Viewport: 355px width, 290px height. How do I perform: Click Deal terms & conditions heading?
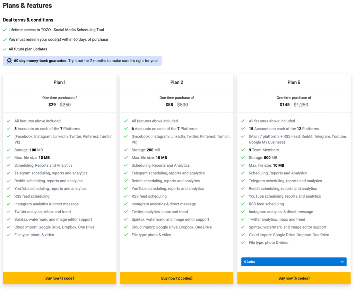pos(28,20)
